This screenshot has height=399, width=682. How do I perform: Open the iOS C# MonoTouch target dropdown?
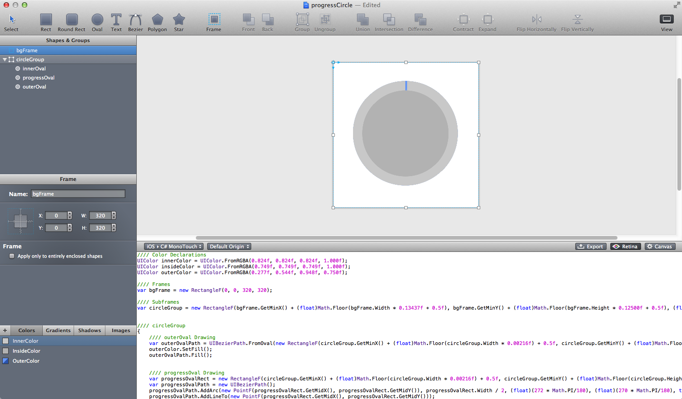[174, 246]
